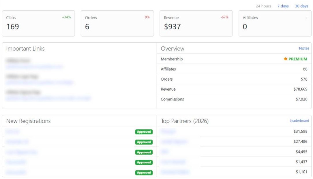
Task: Open the Notes link in Overview
Action: (x=304, y=48)
